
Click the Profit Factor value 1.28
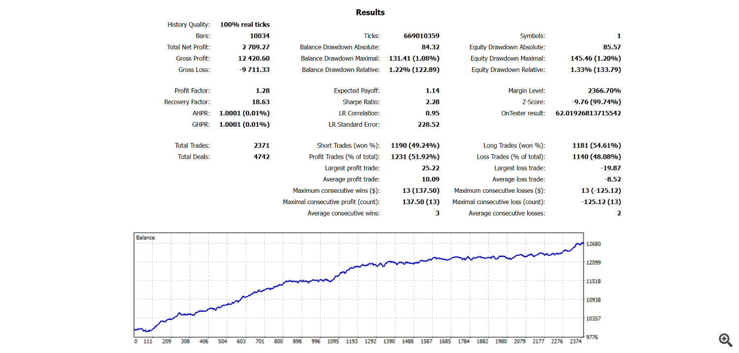pos(263,91)
